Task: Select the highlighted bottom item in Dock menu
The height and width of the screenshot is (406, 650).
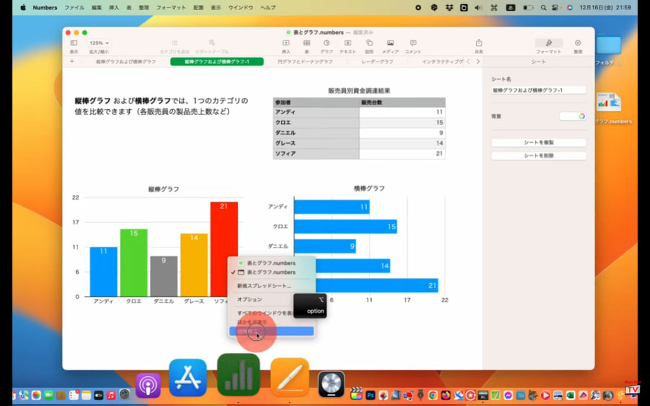Action: coord(271,331)
